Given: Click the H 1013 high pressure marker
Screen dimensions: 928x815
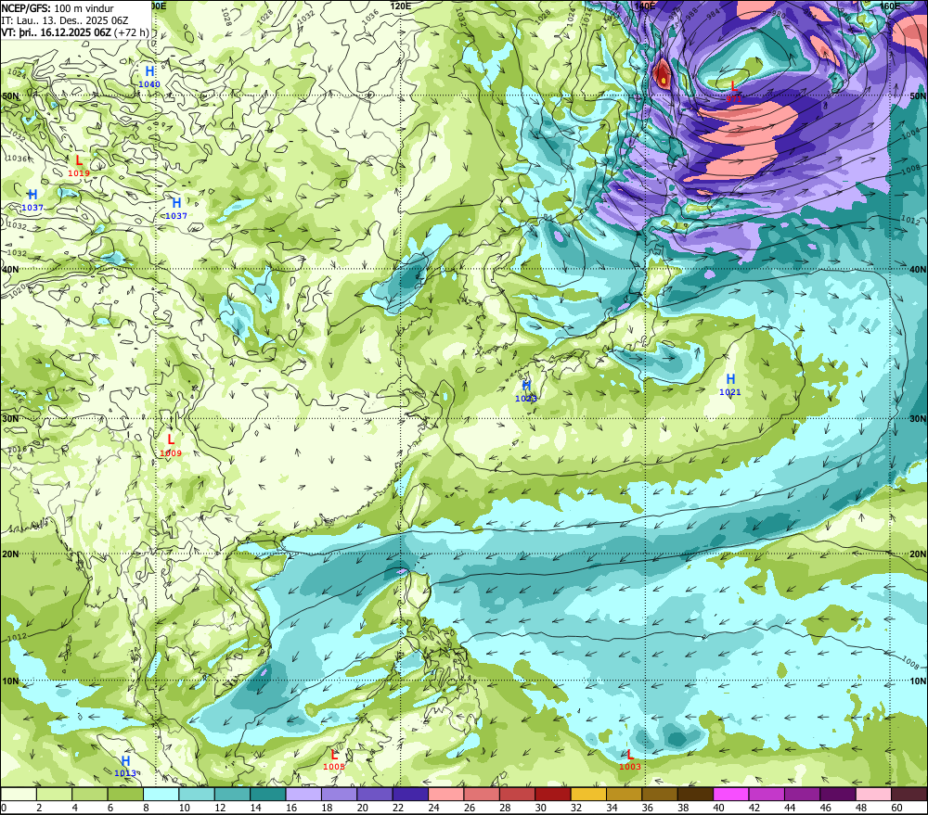Looking at the screenshot, I should coord(125,767).
